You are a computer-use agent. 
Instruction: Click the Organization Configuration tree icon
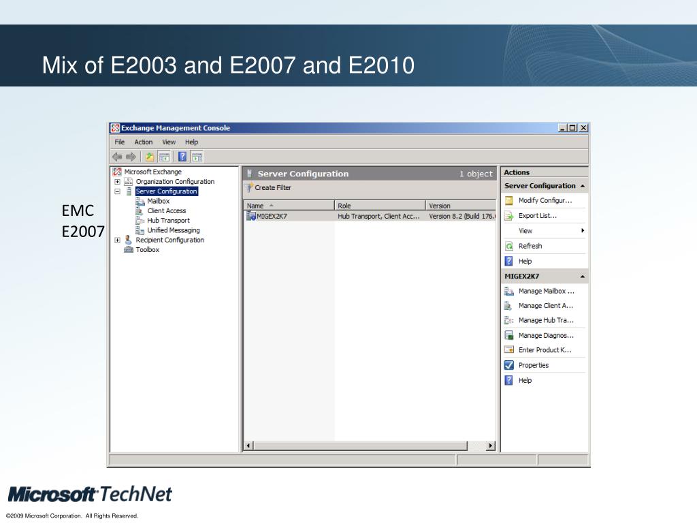[x=129, y=181]
